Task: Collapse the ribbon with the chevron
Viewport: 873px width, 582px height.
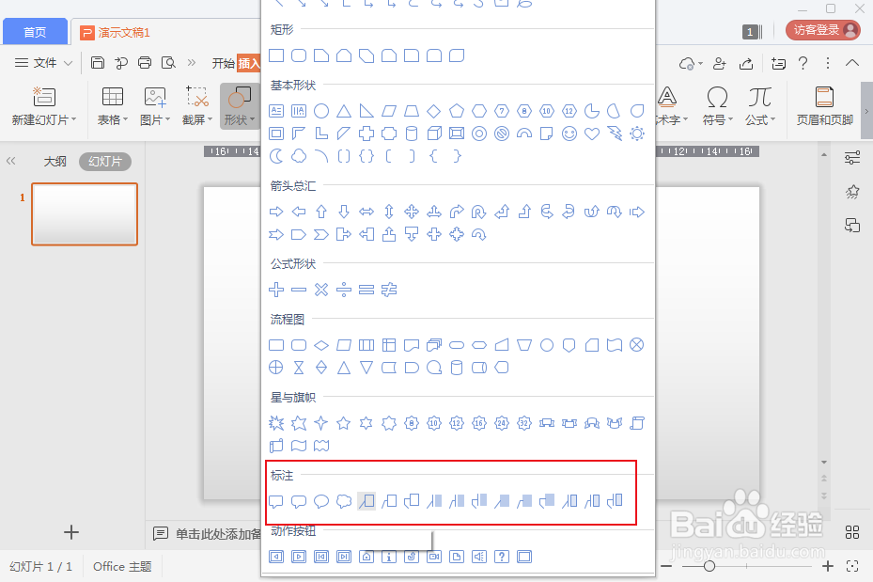Action: point(851,63)
